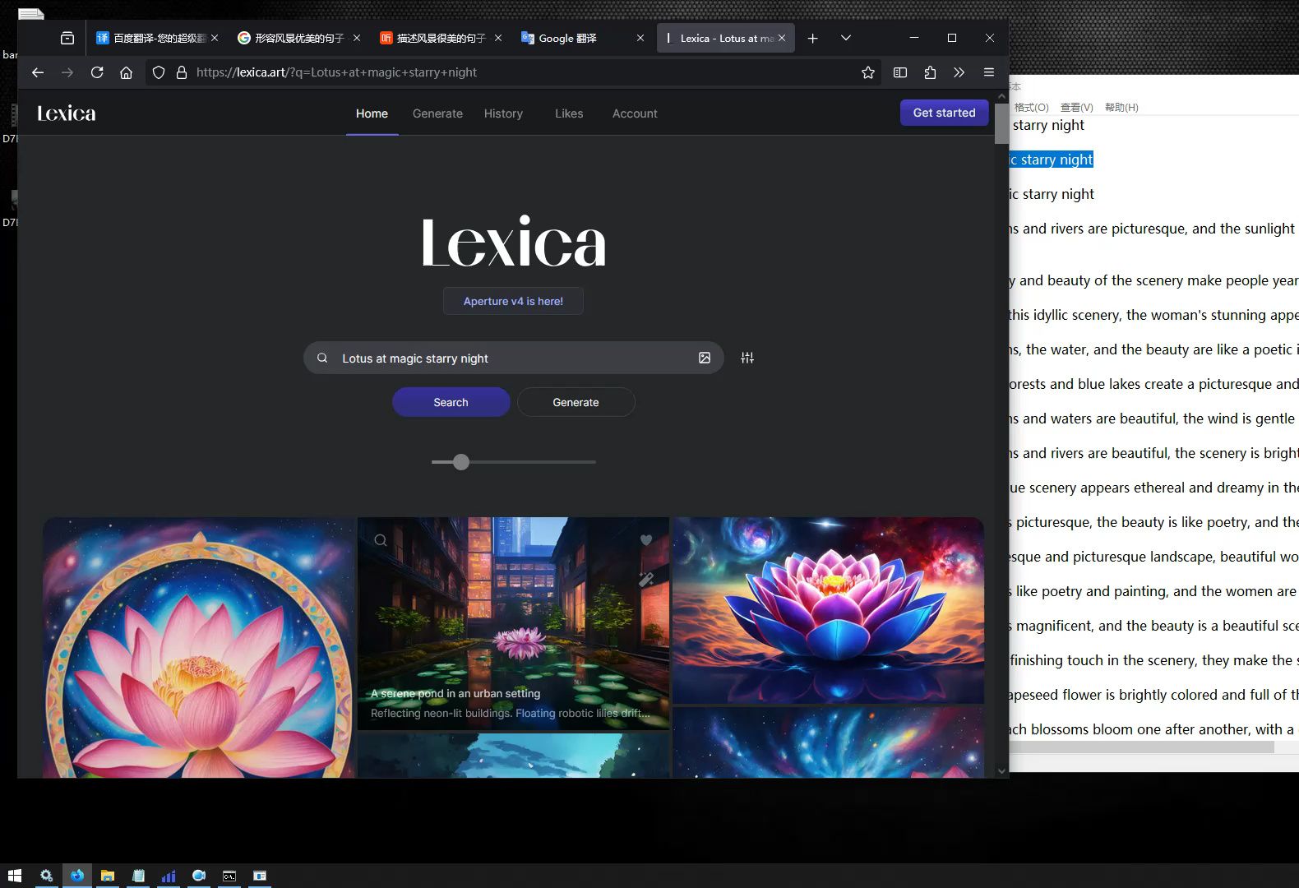Click highlighted starry night text in Notepad
Viewport: 1299px width, 888px height.
1052,160
